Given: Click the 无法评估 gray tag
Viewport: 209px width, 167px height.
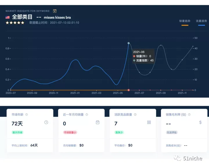Looking at the screenshot, I should 172,132.
